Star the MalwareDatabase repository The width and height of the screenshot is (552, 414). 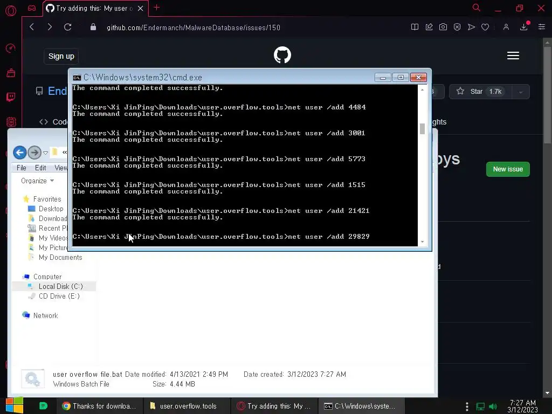[481, 92]
